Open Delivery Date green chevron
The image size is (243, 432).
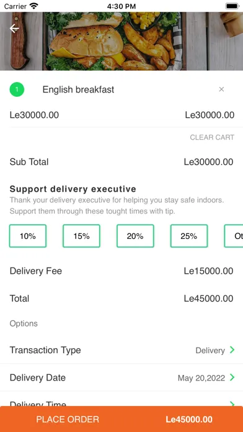click(x=232, y=377)
